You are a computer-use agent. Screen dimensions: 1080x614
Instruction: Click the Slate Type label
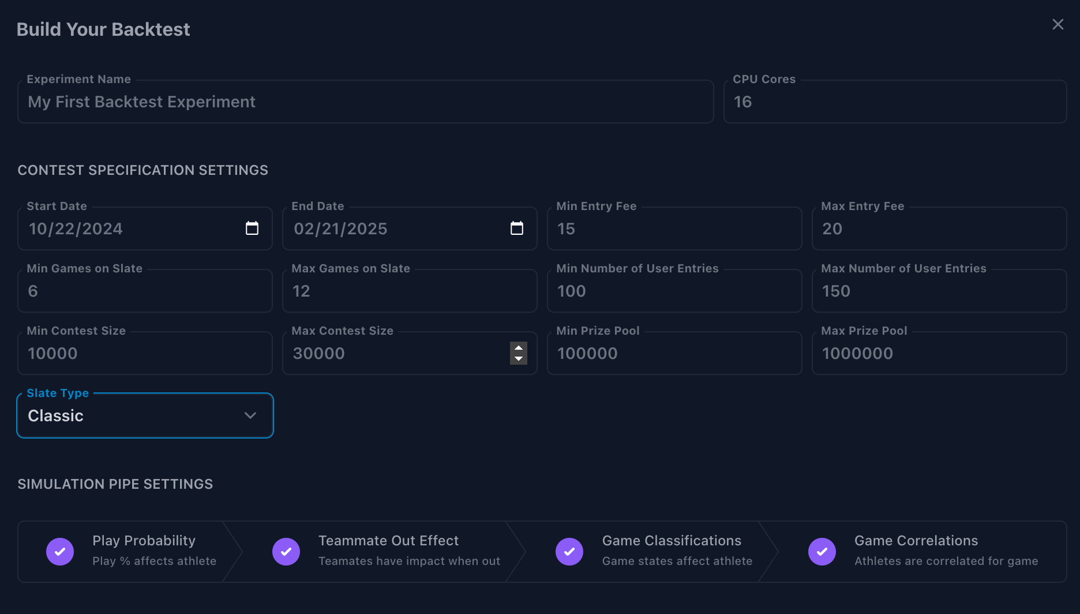pyautogui.click(x=58, y=393)
